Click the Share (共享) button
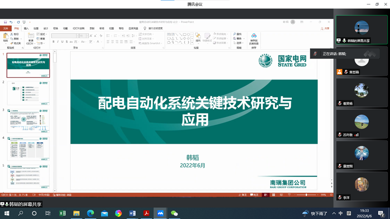Viewport: 390px width, 219px height. 325,28
